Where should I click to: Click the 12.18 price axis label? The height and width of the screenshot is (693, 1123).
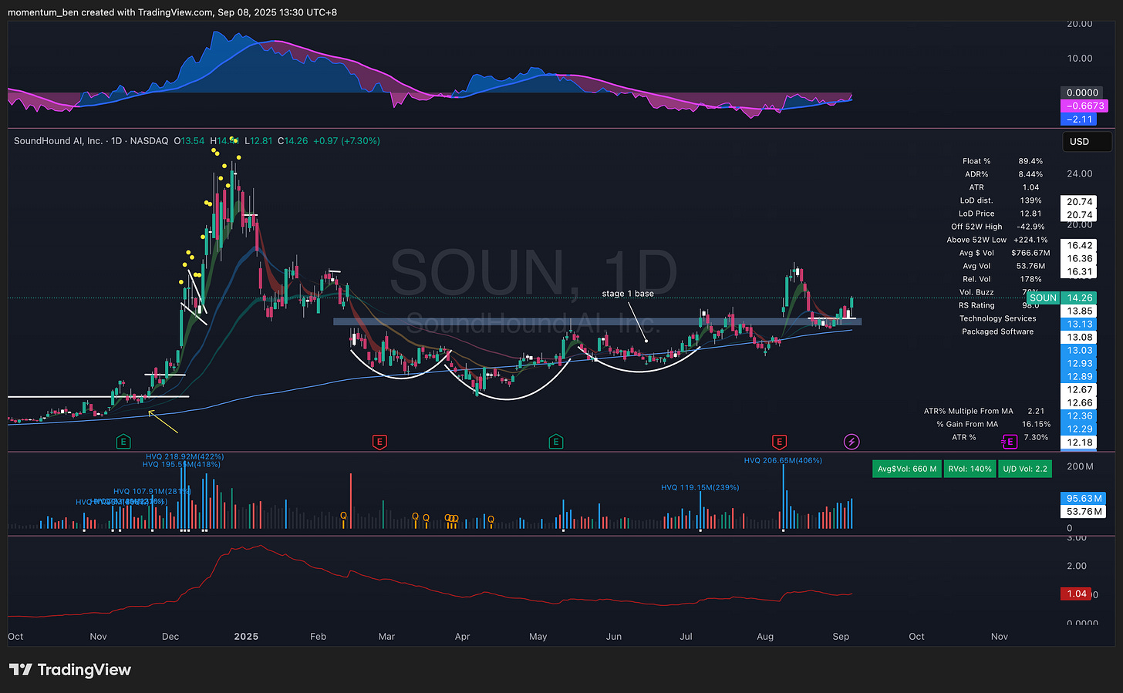1080,442
